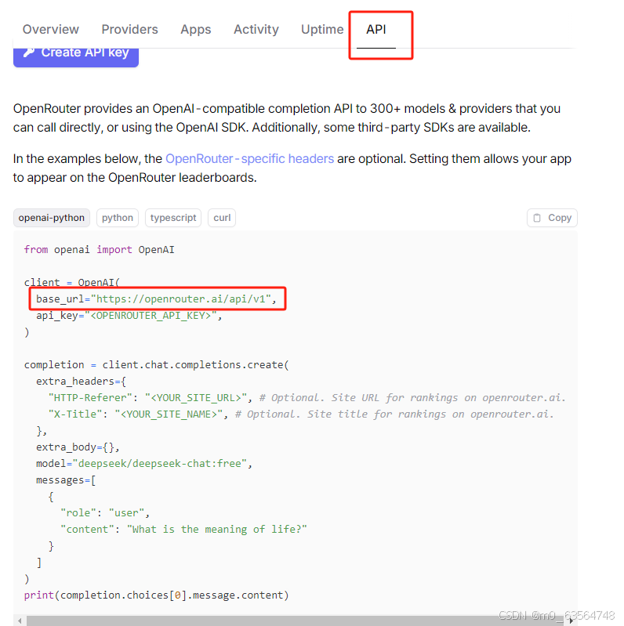Click the client.chat.completions.create( call text
This screenshot has height=626, width=624.
(x=195, y=365)
